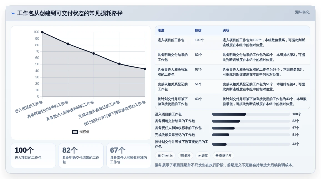Click the footer note beginning 漏斗展示了项目延期
The width and height of the screenshot is (321, 179).
(225, 165)
